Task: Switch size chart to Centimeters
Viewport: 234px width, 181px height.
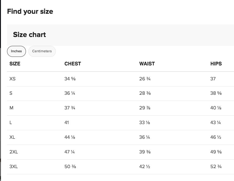Action: [x=42, y=51]
